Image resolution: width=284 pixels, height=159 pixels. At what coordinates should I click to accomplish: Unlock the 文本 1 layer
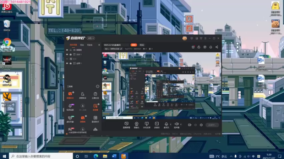pyautogui.click(x=71, y=54)
